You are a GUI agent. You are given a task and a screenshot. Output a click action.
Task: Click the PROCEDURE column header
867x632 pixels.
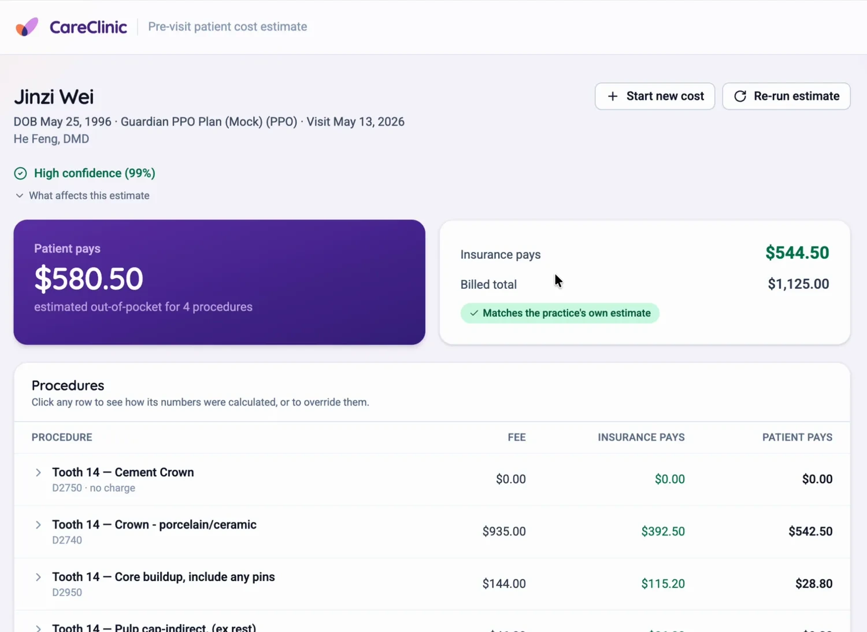pos(62,437)
